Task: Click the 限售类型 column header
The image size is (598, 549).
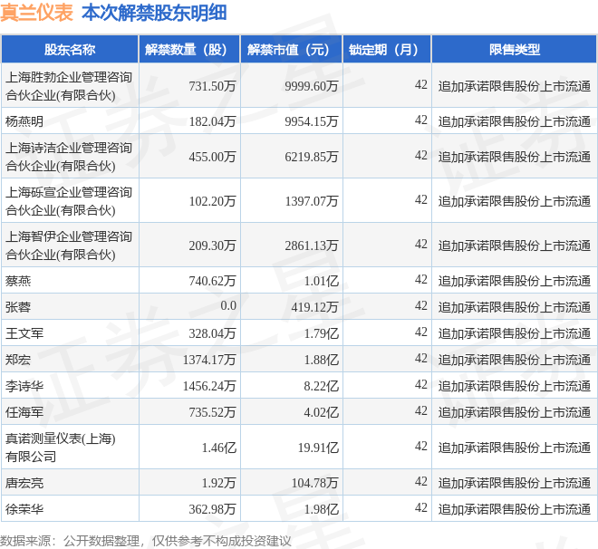Action: tap(514, 49)
